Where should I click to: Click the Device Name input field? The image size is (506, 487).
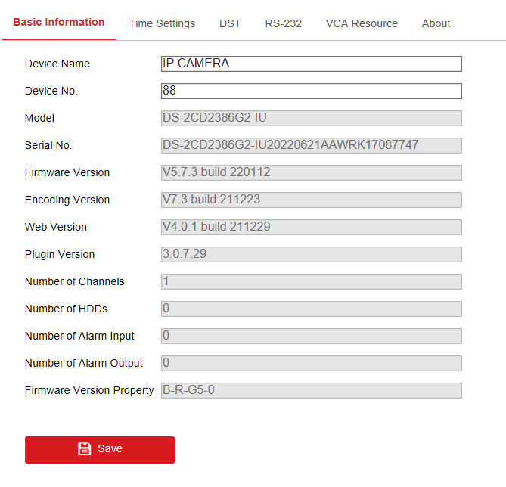coord(311,64)
